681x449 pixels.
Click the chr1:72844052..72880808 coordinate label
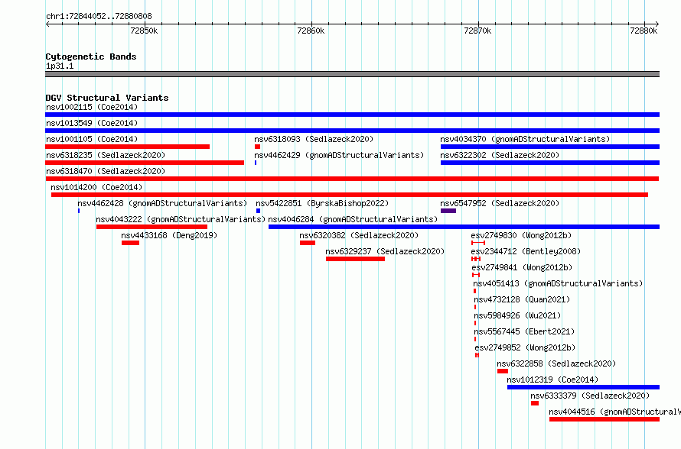pos(99,17)
